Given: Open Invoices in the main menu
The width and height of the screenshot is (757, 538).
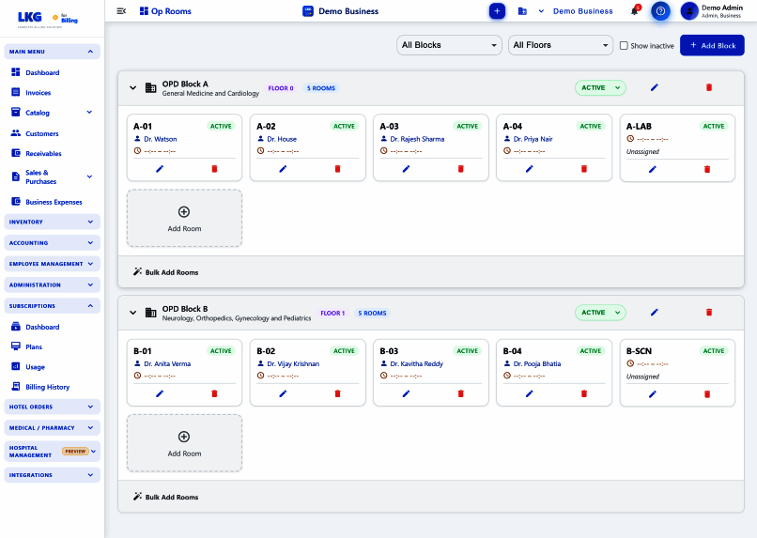Looking at the screenshot, I should pyautogui.click(x=39, y=93).
